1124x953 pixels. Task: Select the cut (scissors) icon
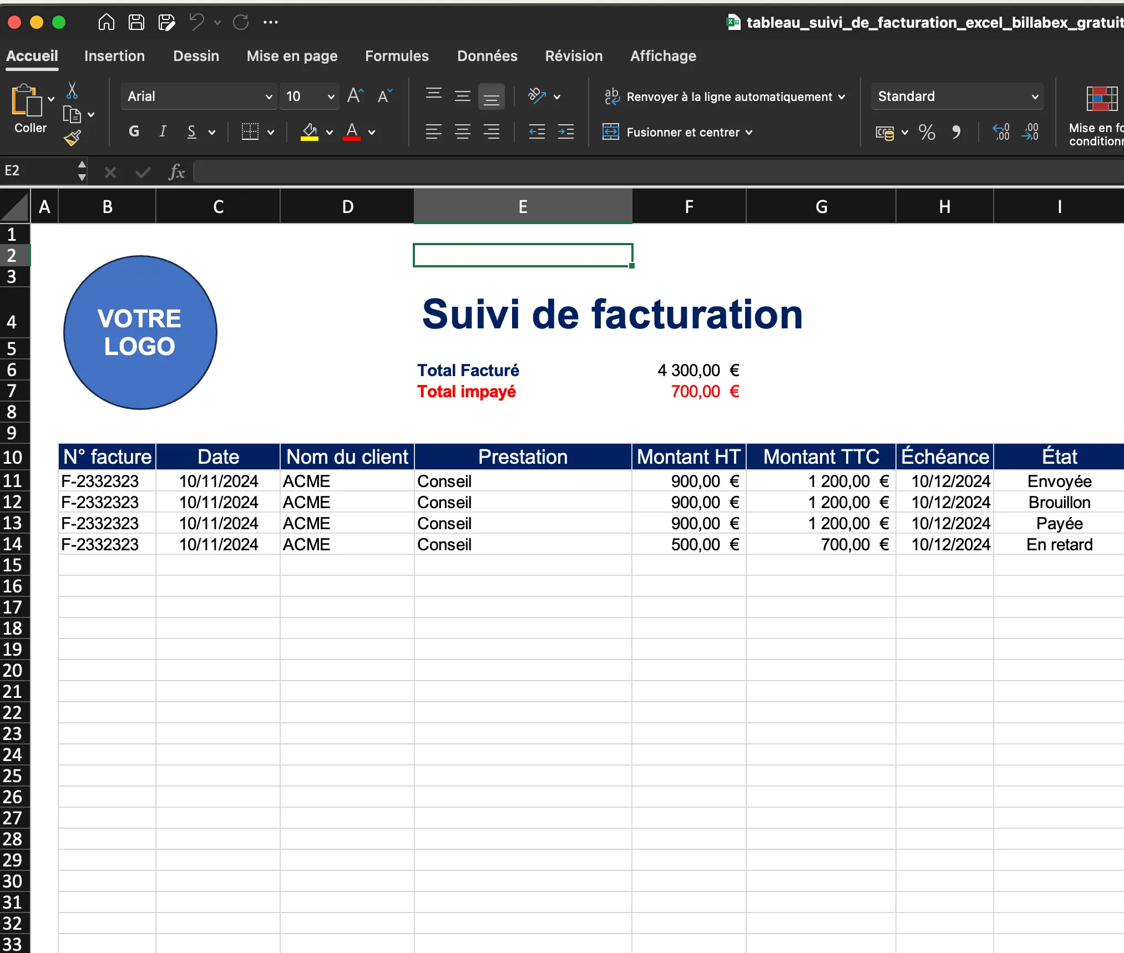72,89
